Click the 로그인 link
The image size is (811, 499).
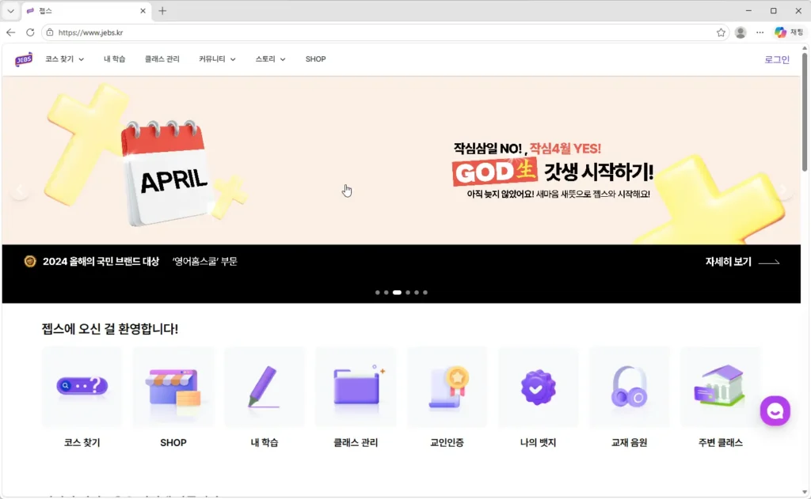pos(777,60)
